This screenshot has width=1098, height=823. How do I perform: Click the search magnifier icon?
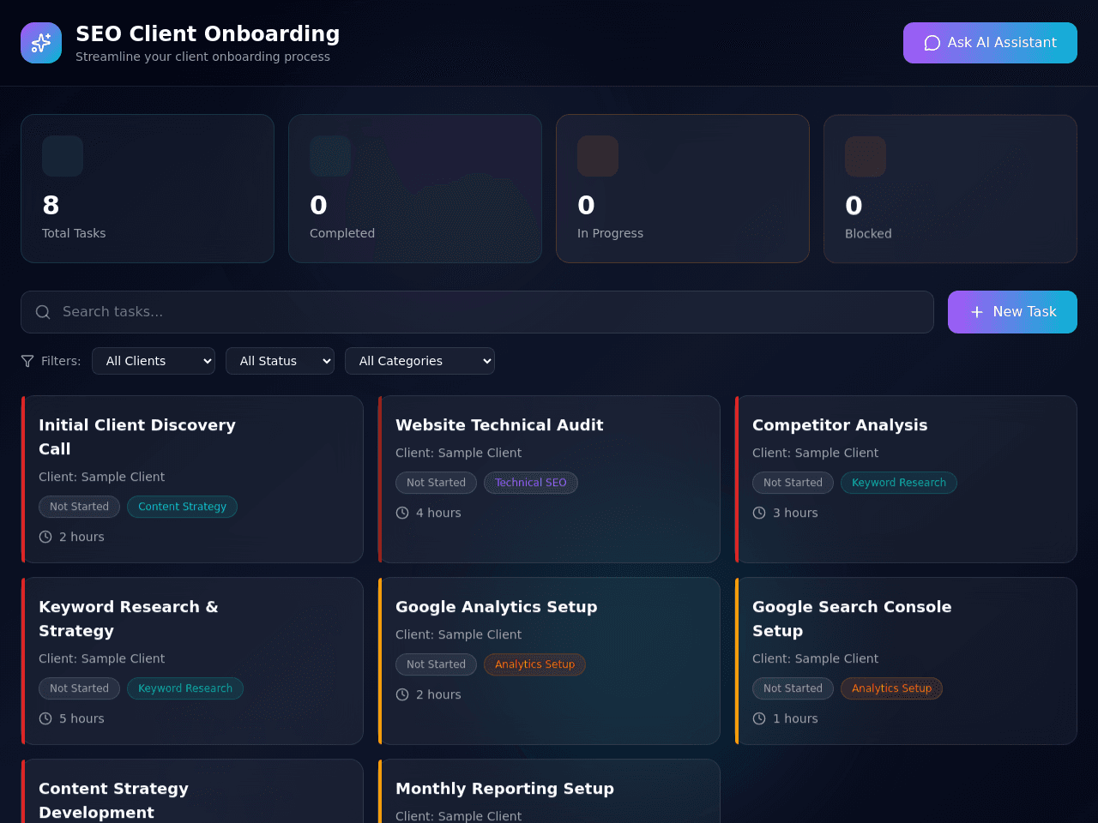43,312
